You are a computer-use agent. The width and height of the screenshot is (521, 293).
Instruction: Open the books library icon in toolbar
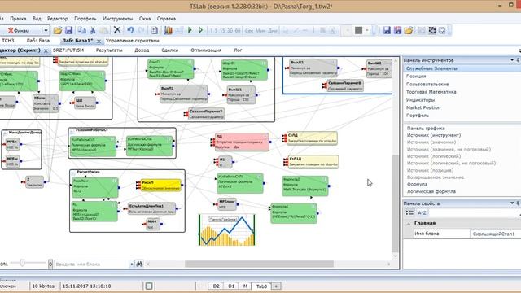(x=168, y=30)
